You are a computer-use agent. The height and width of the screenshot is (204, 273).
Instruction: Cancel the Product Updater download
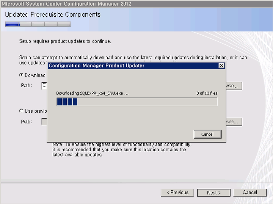click(207, 134)
